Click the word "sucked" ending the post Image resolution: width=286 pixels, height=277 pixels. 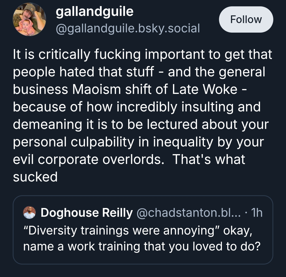[x=35, y=177]
